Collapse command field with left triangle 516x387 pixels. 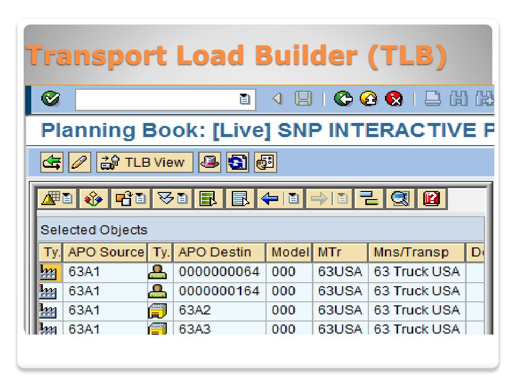[278, 98]
